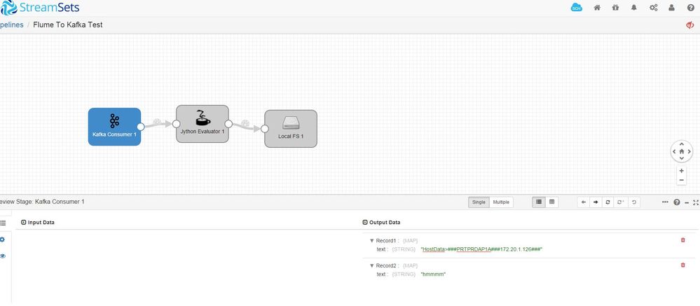Image resolution: width=700 pixels, height=306 pixels.
Task: Open the gift package manager icon
Action: coord(616,8)
